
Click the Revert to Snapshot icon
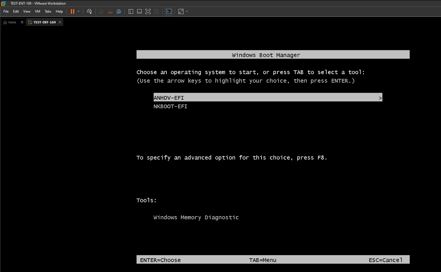tap(110, 11)
